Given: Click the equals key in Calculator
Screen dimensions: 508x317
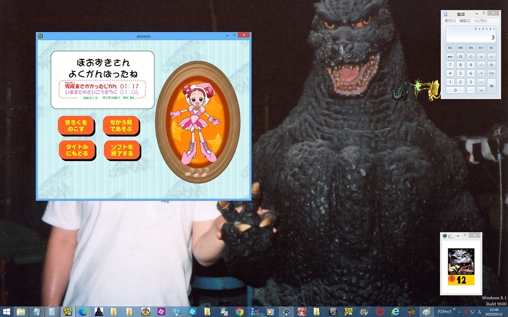Looking at the screenshot, I should click(491, 86).
